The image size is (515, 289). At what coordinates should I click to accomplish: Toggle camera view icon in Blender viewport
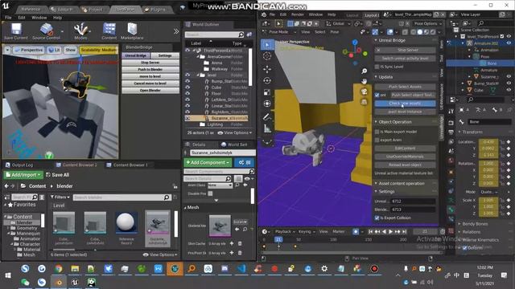point(365,92)
